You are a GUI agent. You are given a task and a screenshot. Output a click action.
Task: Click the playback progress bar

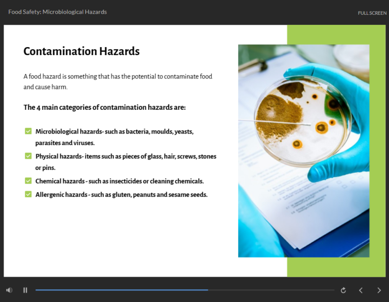[x=185, y=290]
